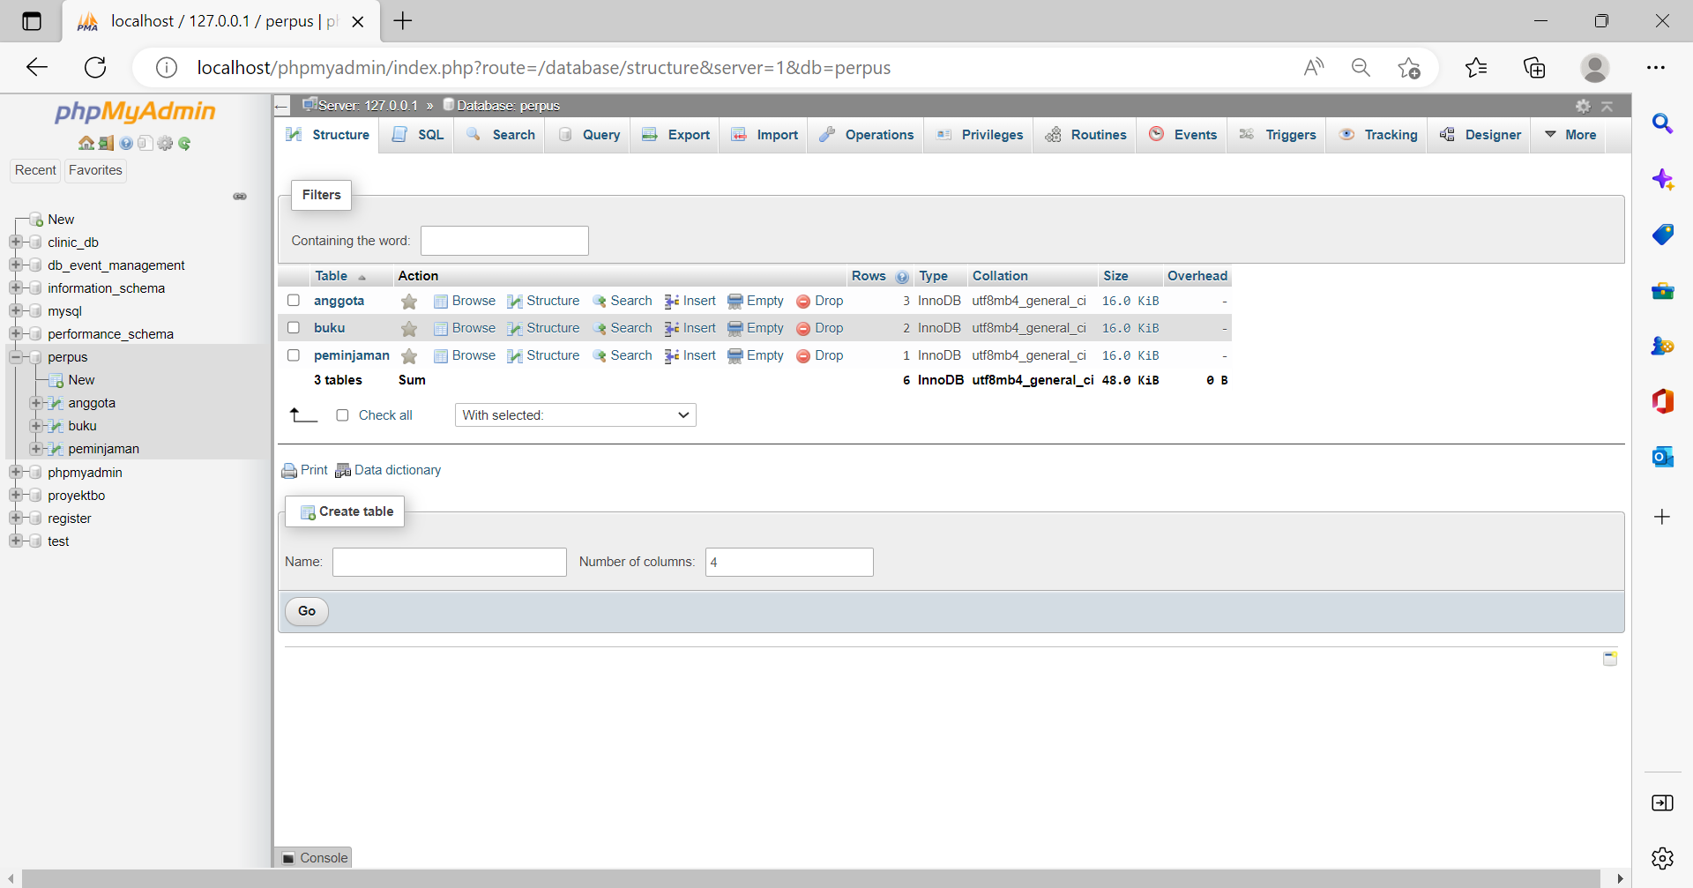Image resolution: width=1693 pixels, height=888 pixels.
Task: Click the Go button to create the table
Action: pos(306,611)
